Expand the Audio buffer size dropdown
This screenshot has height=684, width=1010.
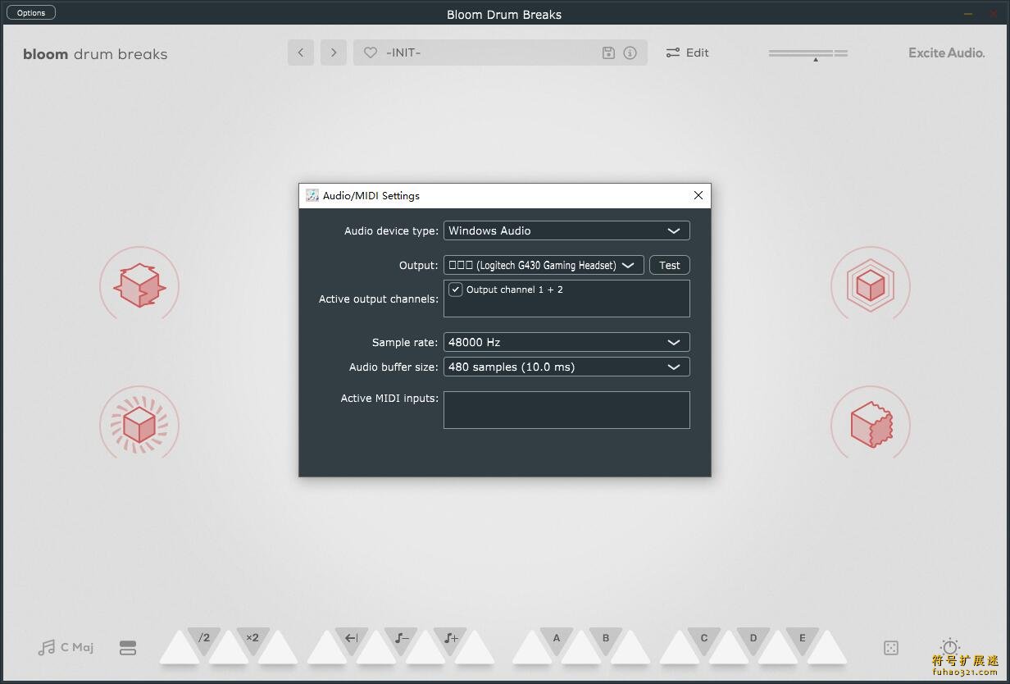pyautogui.click(x=566, y=367)
